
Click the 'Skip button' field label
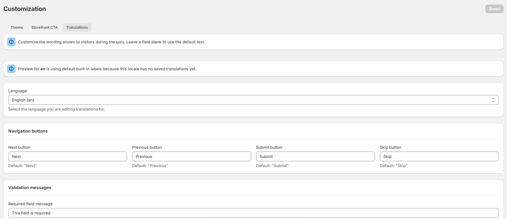click(390, 147)
